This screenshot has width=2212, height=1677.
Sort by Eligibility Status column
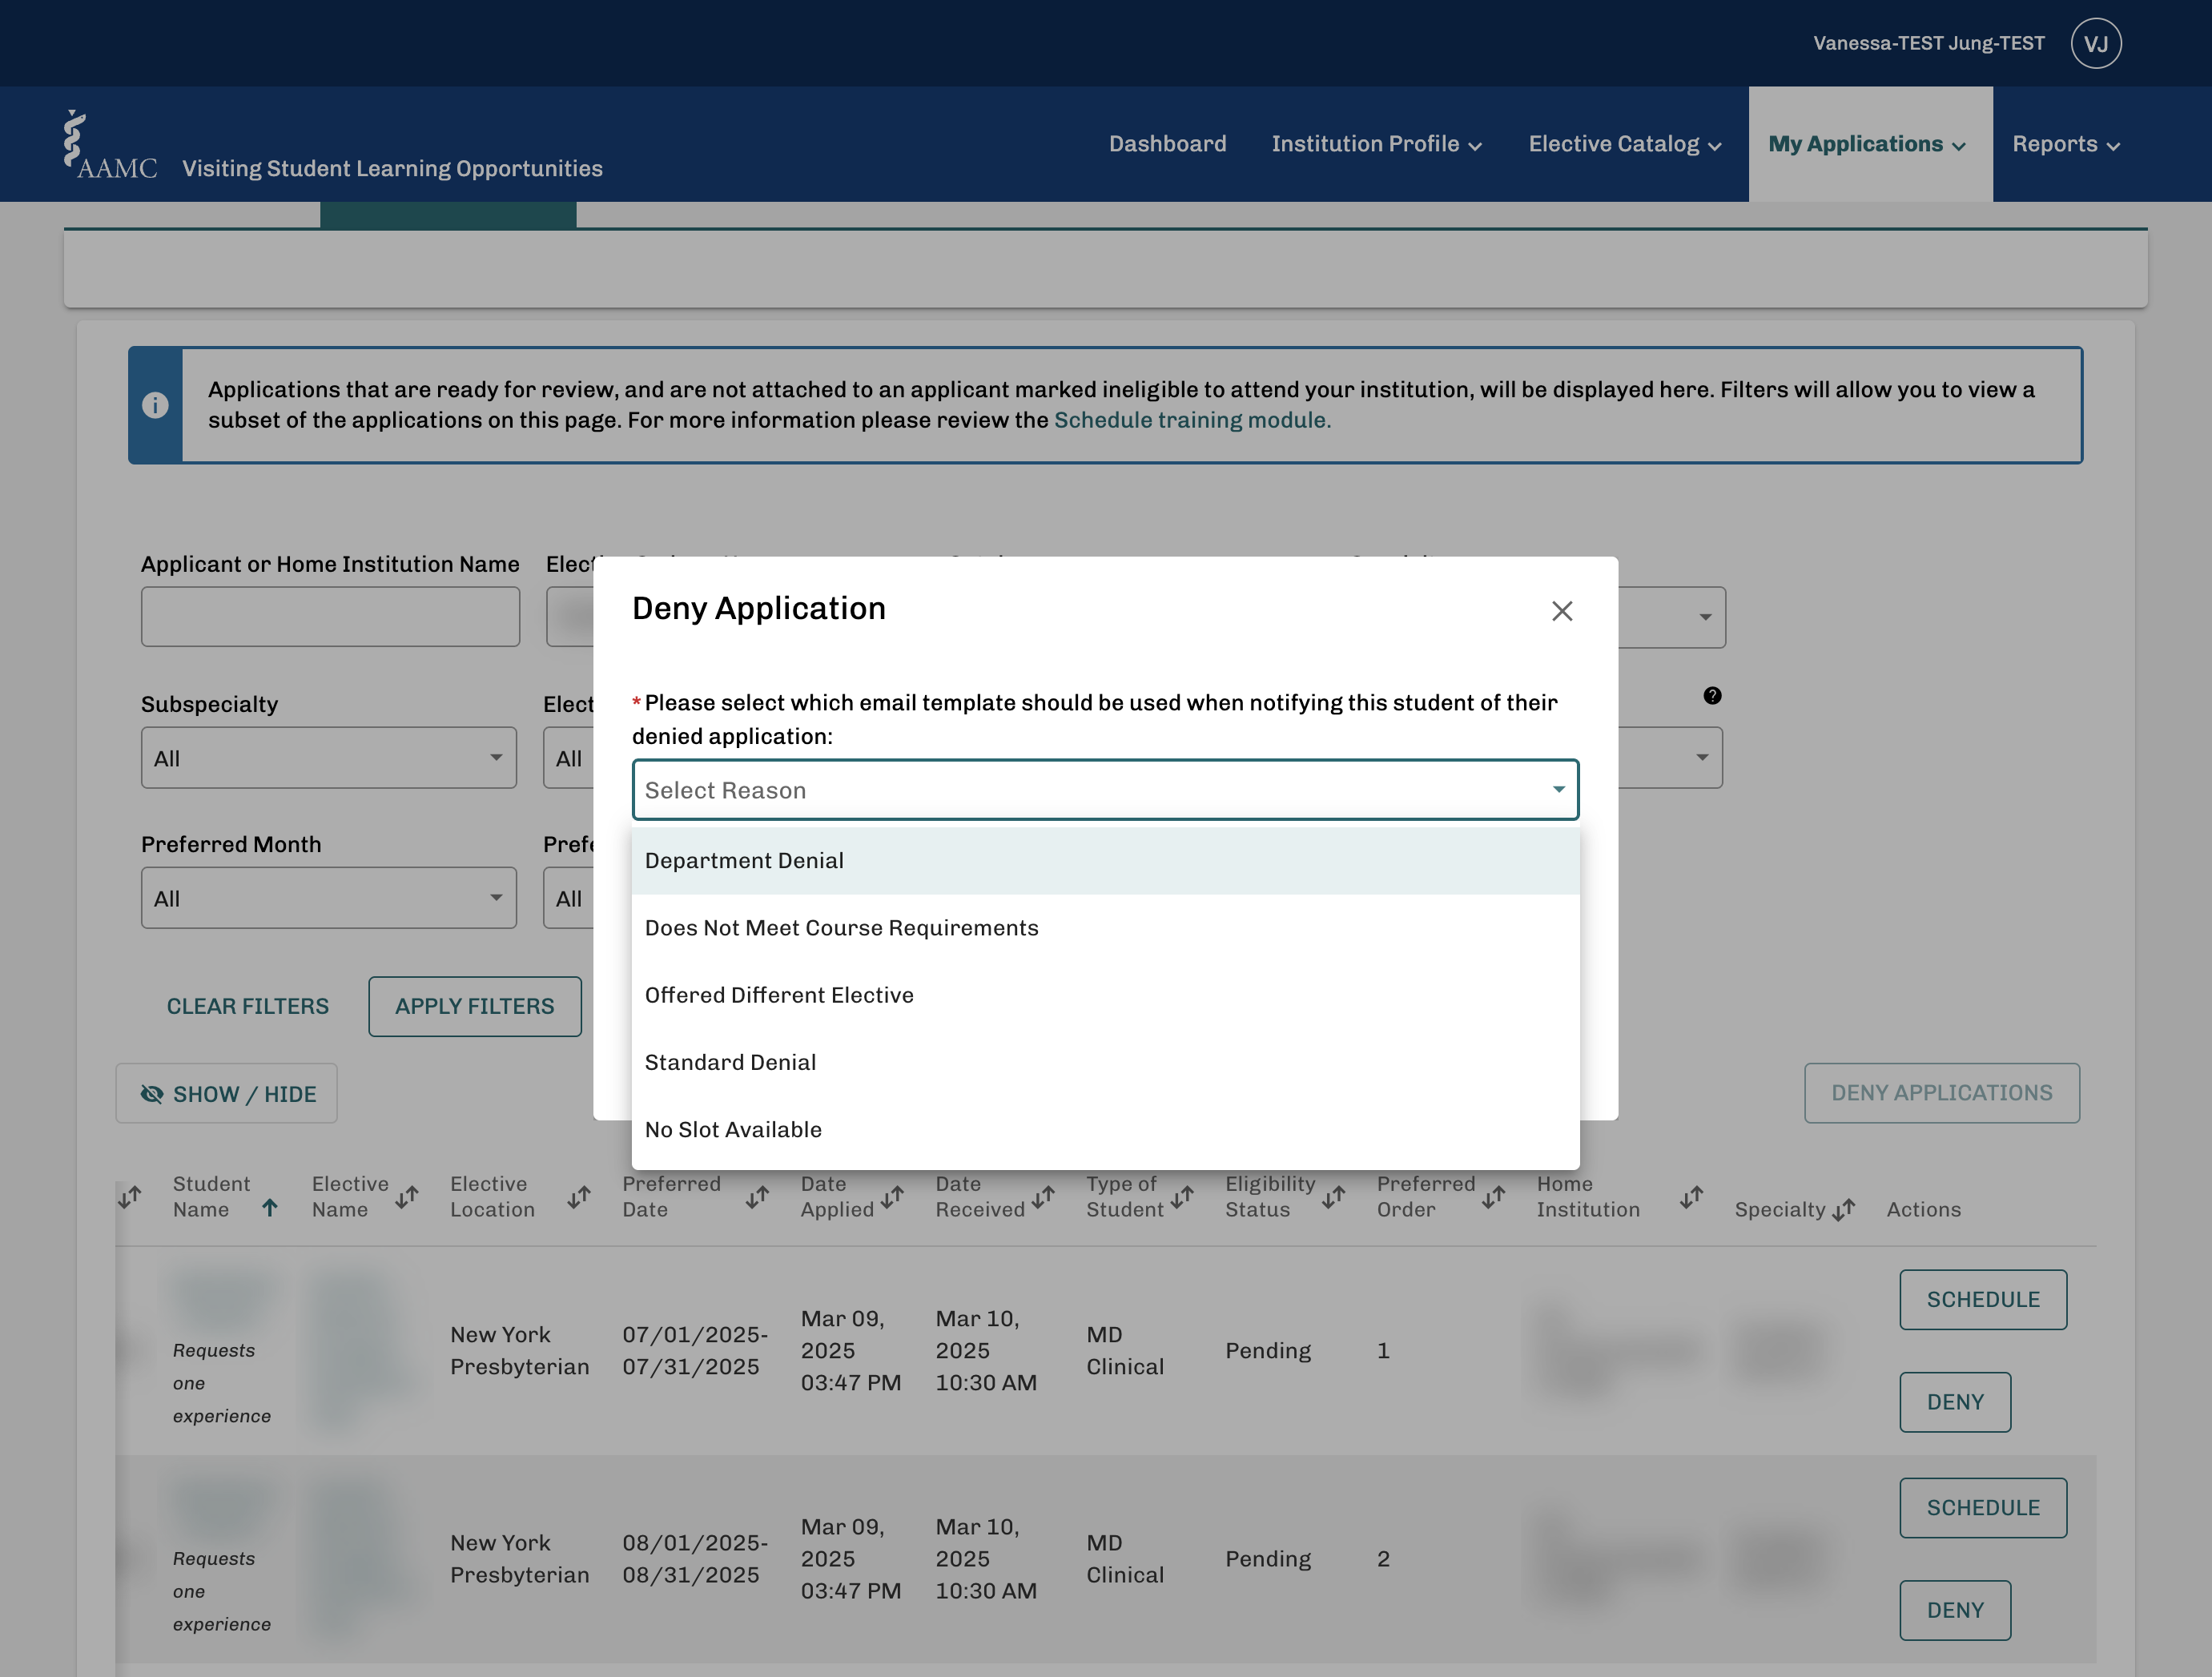pyautogui.click(x=1333, y=1196)
